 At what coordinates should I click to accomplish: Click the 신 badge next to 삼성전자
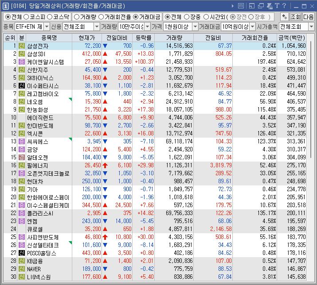coord(22,46)
